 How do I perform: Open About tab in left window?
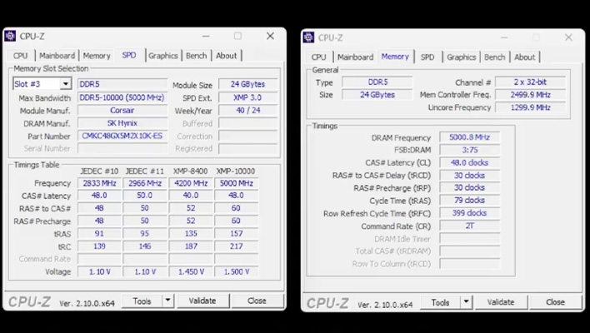click(227, 56)
